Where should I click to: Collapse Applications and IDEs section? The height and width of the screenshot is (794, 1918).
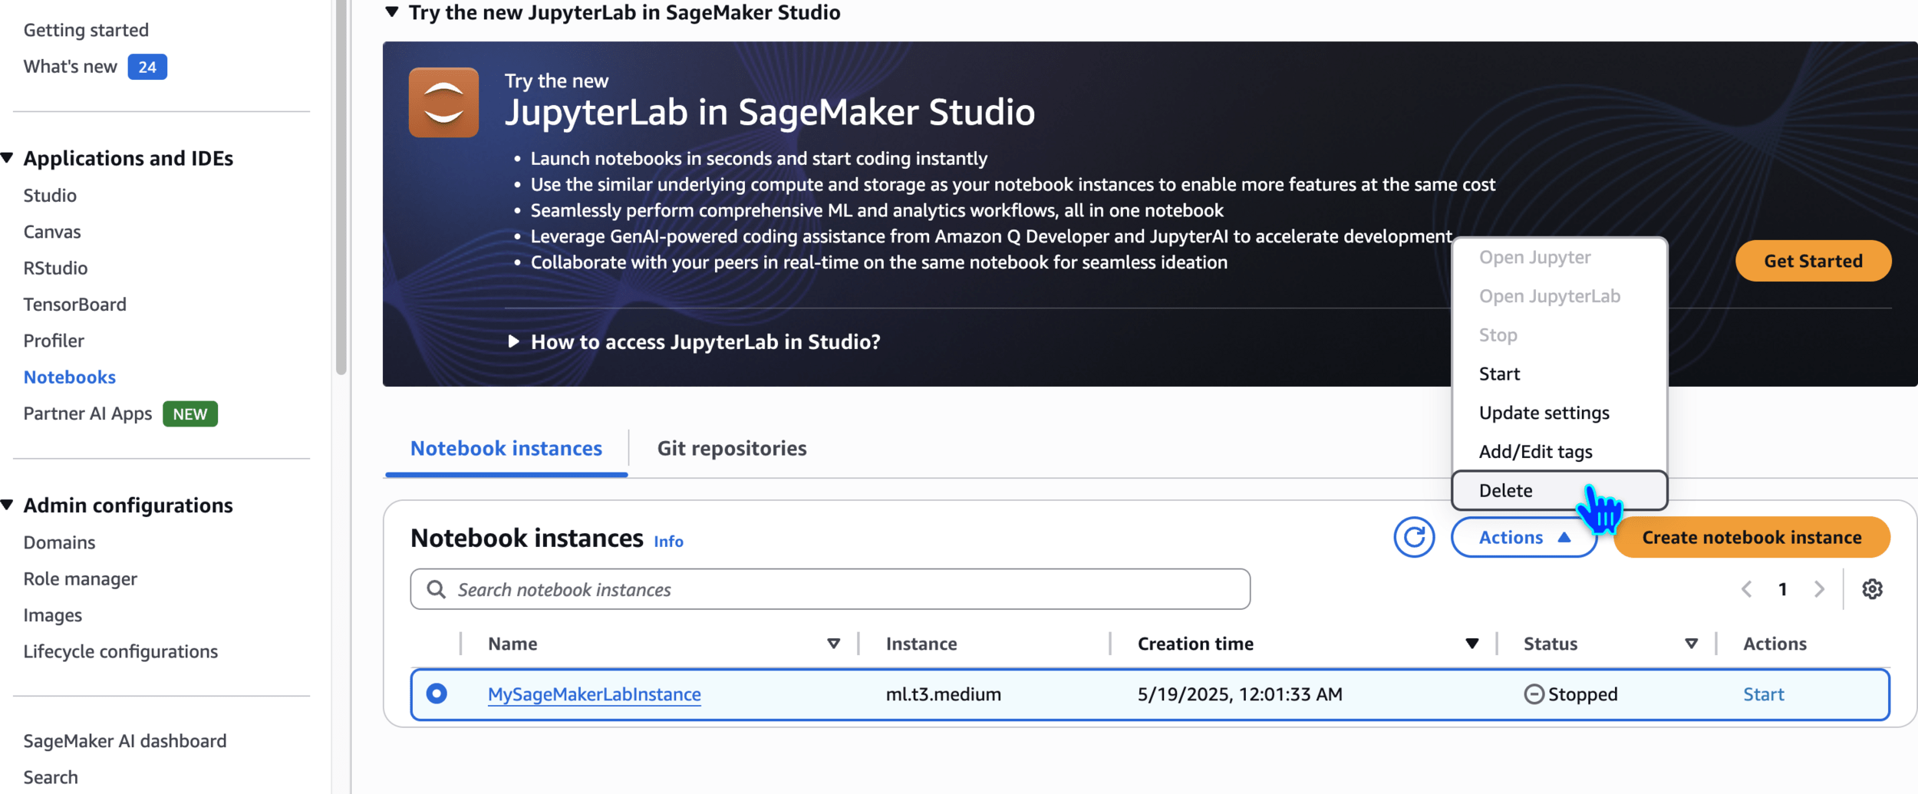[x=8, y=158]
